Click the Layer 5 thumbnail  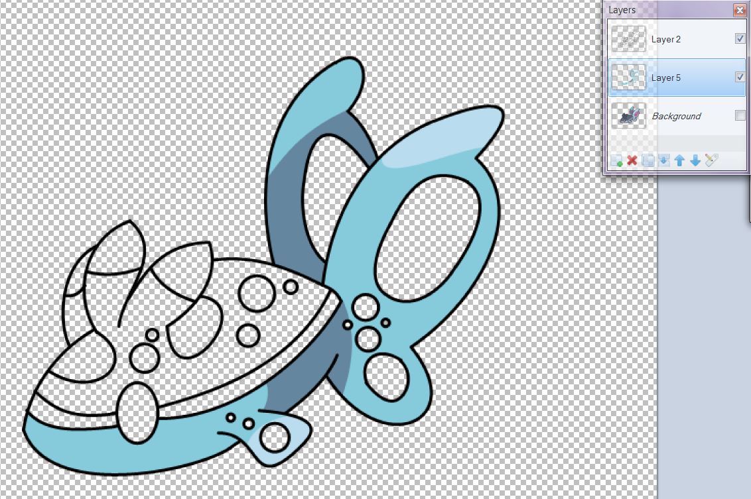[x=628, y=77]
